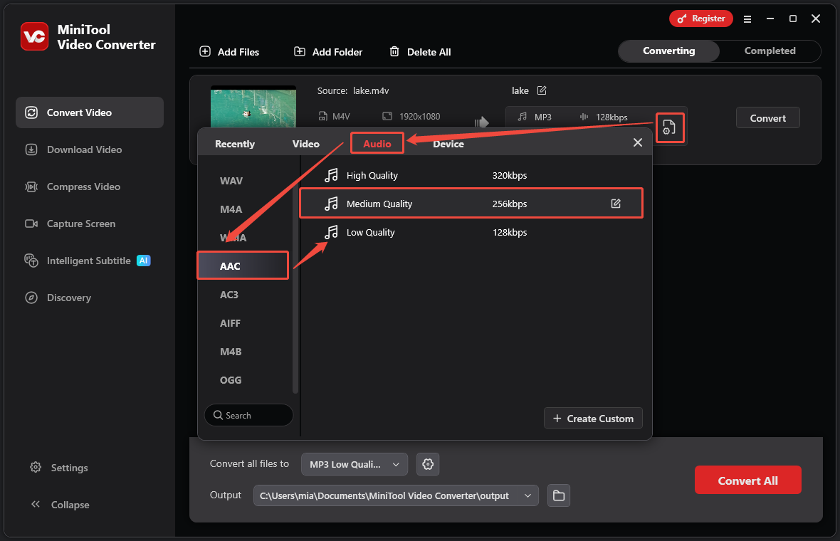Image resolution: width=840 pixels, height=541 pixels.
Task: Select the Download Video sidebar icon
Action: click(31, 149)
